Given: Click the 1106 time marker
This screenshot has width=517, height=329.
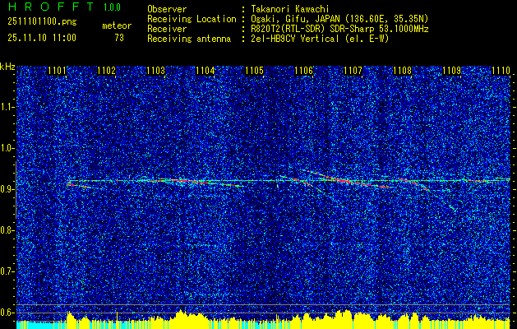Looking at the screenshot, I should click(303, 71).
